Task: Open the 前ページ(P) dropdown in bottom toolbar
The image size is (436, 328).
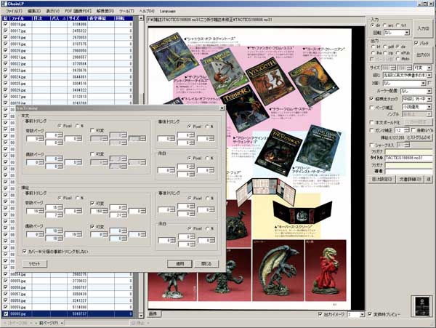Action: [x=62, y=323]
